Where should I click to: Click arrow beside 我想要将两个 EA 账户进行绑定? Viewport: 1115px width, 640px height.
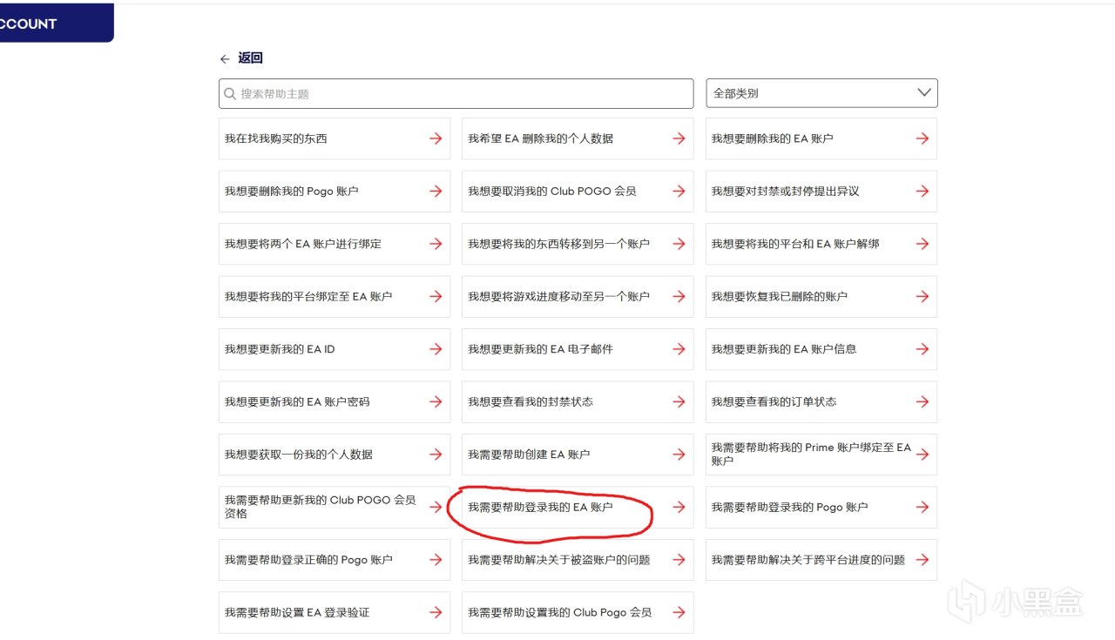tap(436, 244)
